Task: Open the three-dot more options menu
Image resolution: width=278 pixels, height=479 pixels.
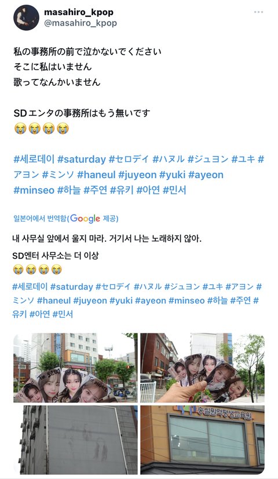Action: point(258,12)
